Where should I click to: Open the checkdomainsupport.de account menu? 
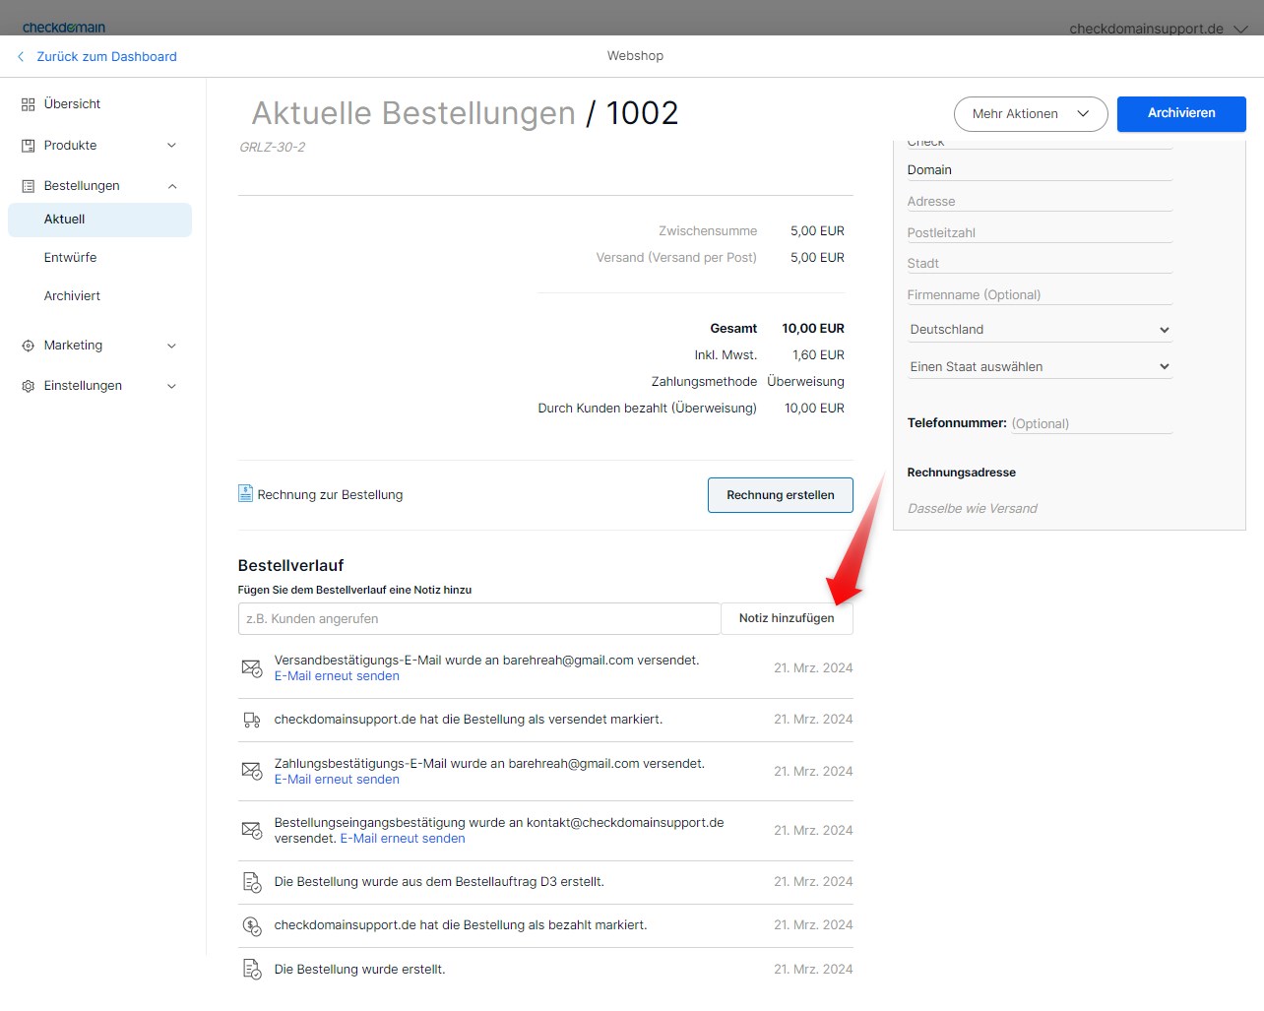tap(1157, 29)
